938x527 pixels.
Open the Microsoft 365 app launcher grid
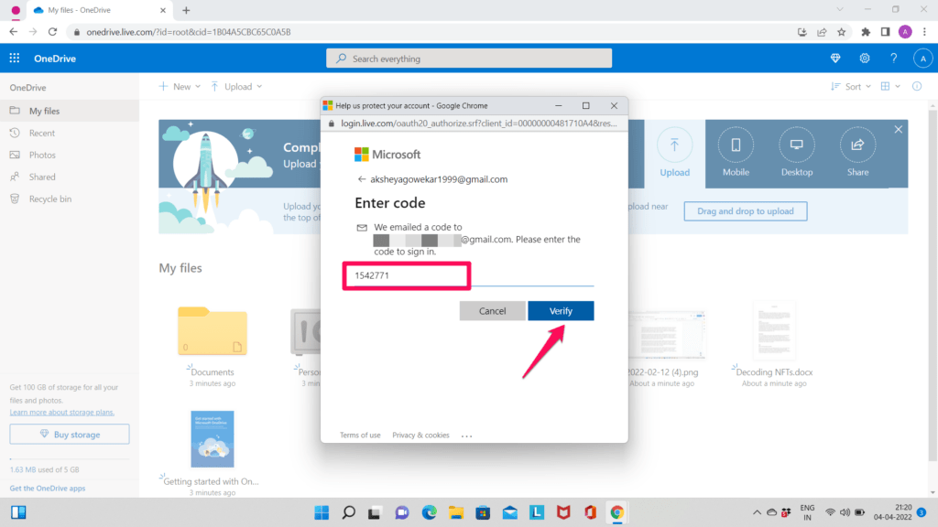click(x=13, y=58)
